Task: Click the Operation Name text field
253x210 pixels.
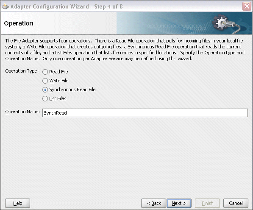Action: tap(145, 113)
